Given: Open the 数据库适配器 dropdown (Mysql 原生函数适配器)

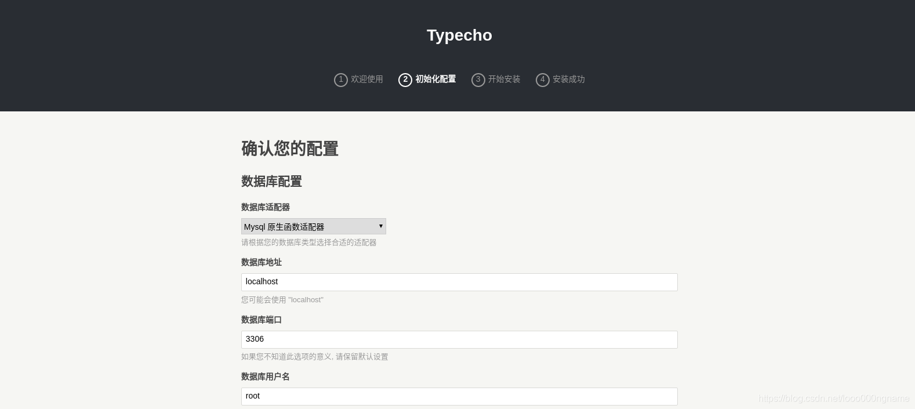Looking at the screenshot, I should click(x=314, y=226).
